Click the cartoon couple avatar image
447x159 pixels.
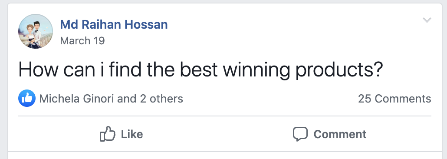(35, 31)
